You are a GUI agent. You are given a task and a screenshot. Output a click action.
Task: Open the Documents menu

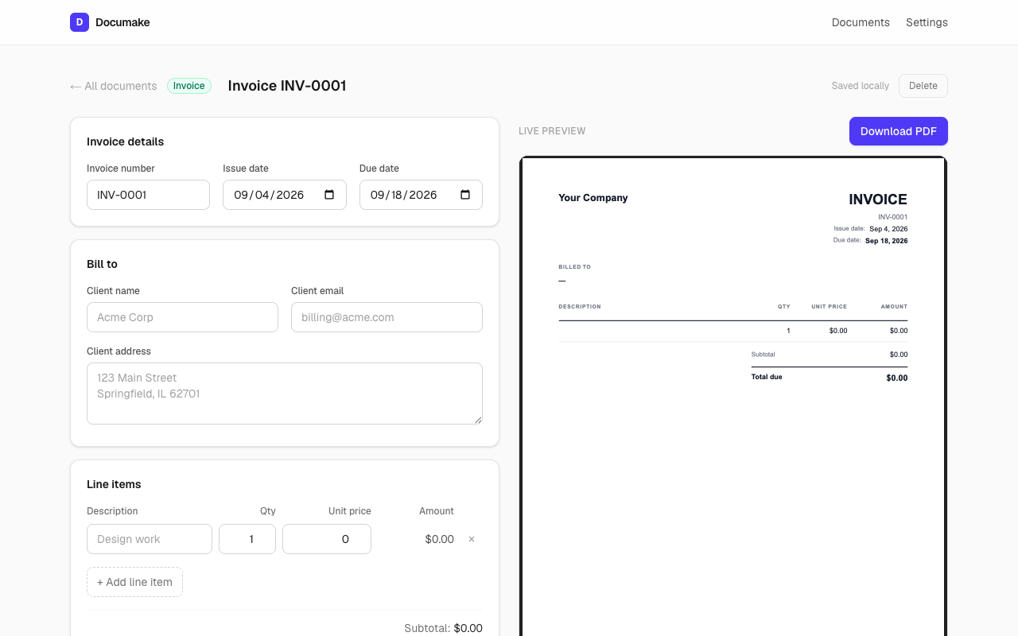(861, 22)
